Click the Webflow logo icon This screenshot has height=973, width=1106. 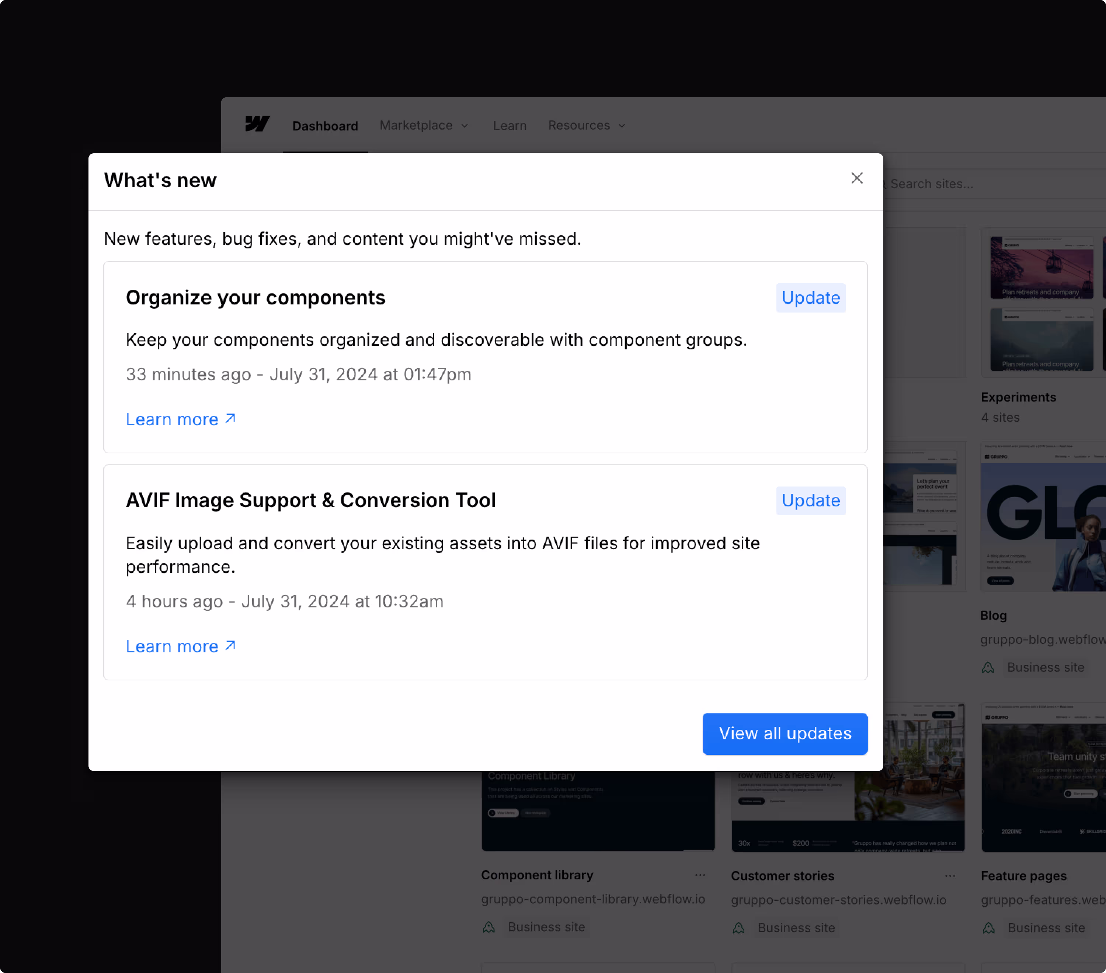pyautogui.click(x=257, y=124)
